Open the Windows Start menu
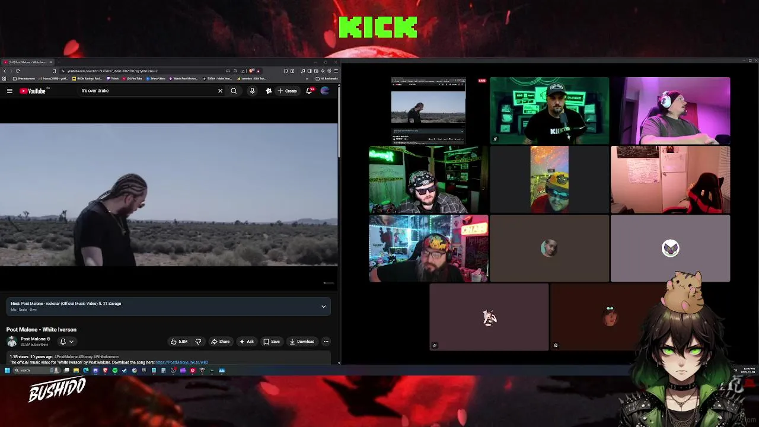Viewport: 759px width, 427px height. tap(7, 370)
